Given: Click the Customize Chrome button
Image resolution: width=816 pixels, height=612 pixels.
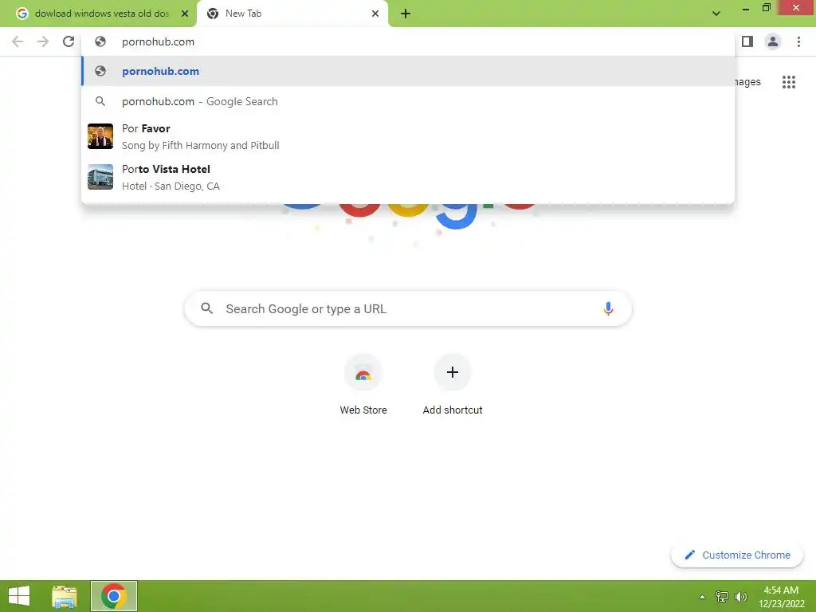Looking at the screenshot, I should pos(737,555).
